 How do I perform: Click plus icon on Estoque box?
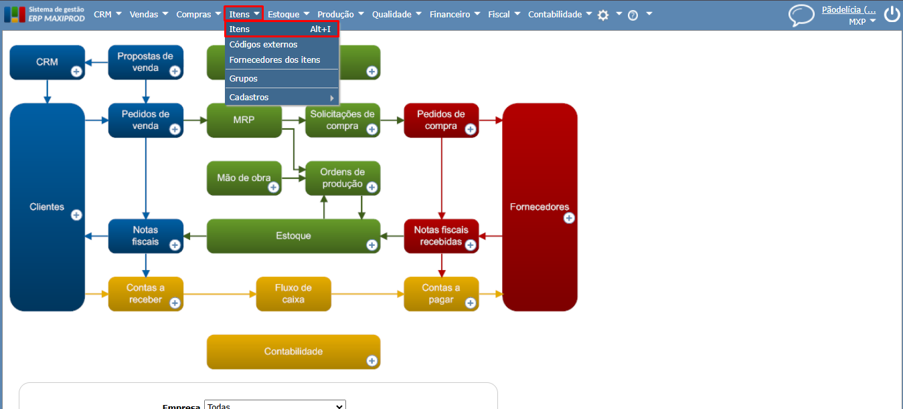(372, 245)
